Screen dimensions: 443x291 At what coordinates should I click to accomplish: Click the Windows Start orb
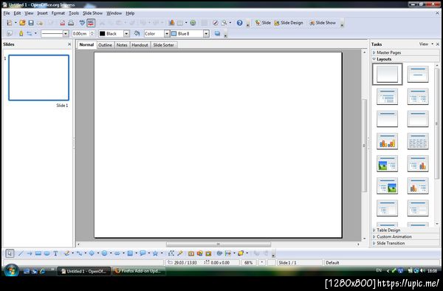click(12, 270)
